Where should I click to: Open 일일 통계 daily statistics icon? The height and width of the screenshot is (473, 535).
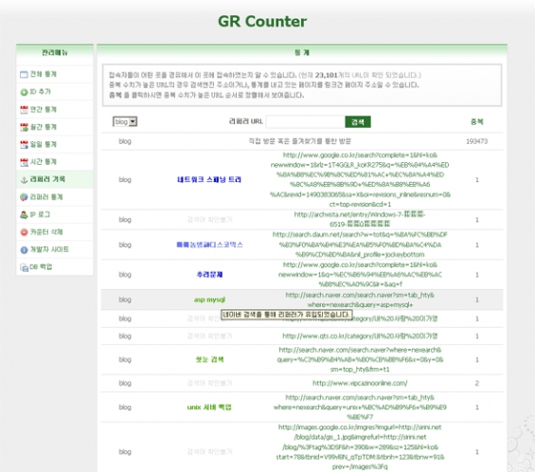[24, 144]
